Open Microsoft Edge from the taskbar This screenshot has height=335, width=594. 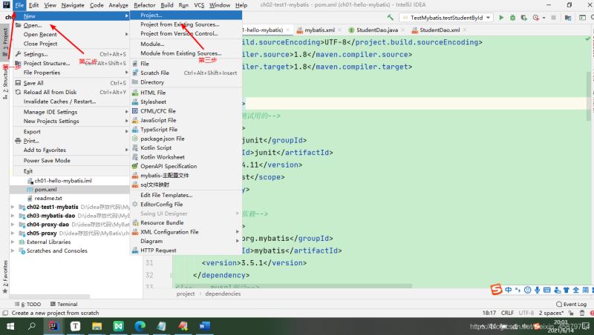[x=140, y=326]
